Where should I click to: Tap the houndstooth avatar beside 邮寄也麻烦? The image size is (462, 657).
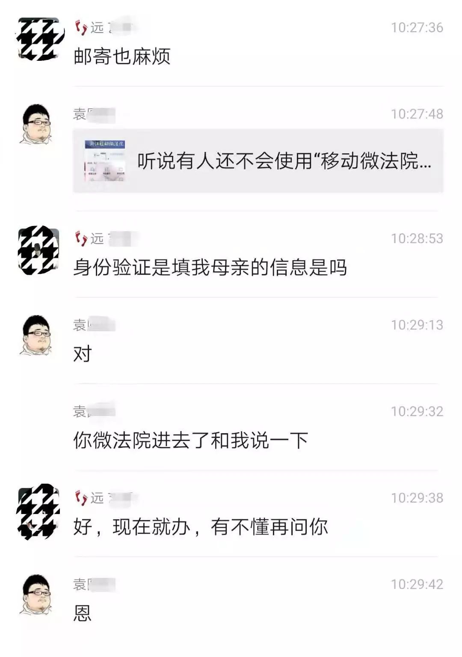point(38,39)
